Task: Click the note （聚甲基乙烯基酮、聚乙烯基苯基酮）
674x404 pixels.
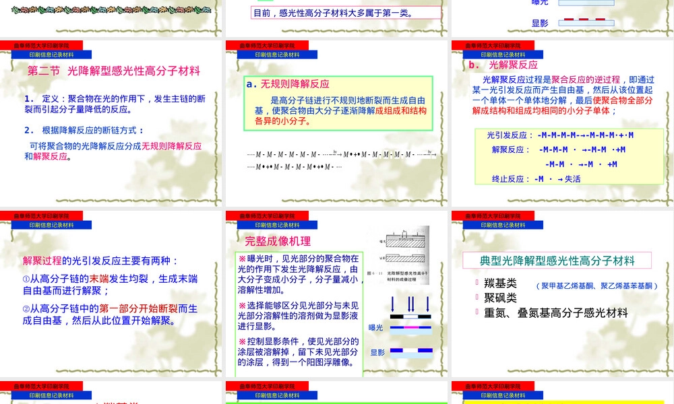Action: (596, 286)
